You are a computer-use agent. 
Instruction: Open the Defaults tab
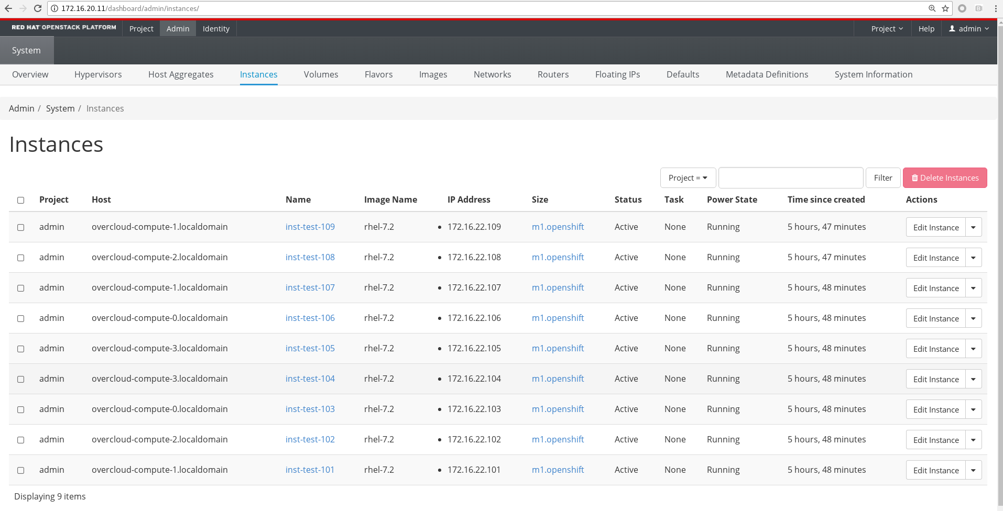(x=683, y=74)
